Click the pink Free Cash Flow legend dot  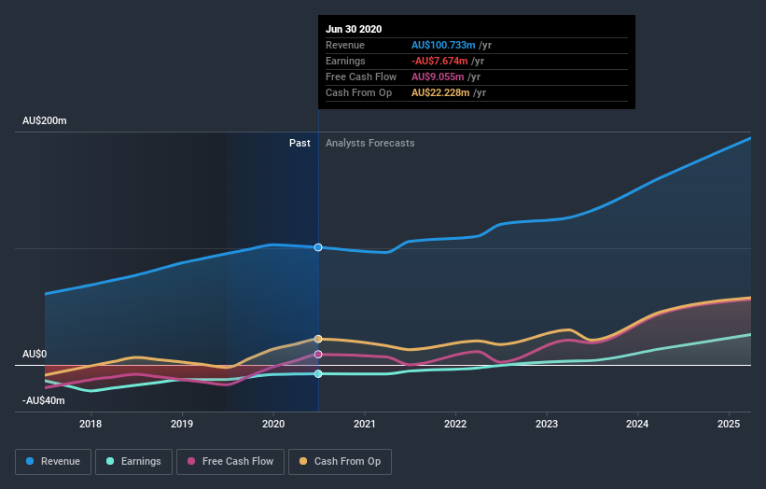coord(191,461)
